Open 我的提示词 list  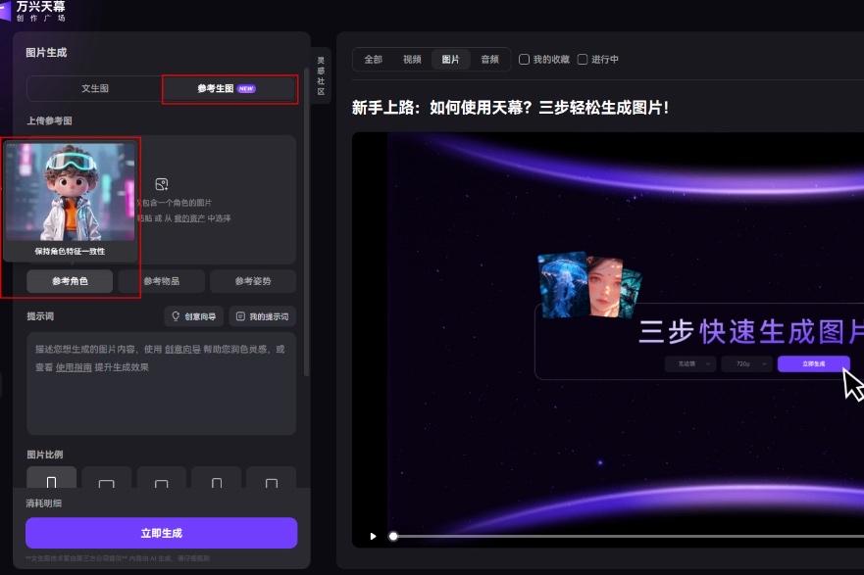pyautogui.click(x=262, y=316)
